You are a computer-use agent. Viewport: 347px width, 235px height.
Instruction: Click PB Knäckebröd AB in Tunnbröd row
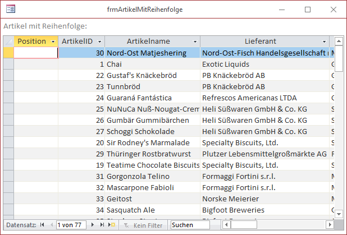[264, 87]
